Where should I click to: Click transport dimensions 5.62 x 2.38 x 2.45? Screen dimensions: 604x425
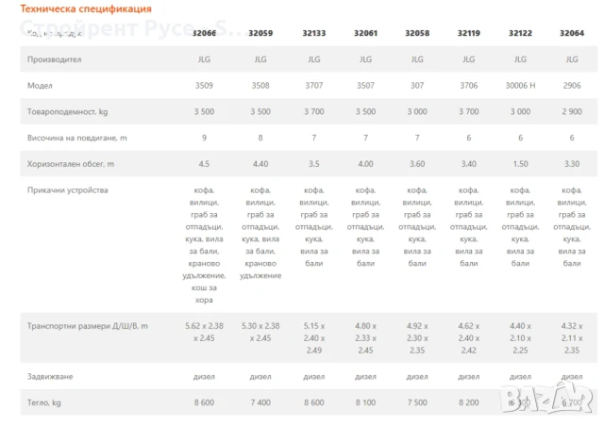204,333
